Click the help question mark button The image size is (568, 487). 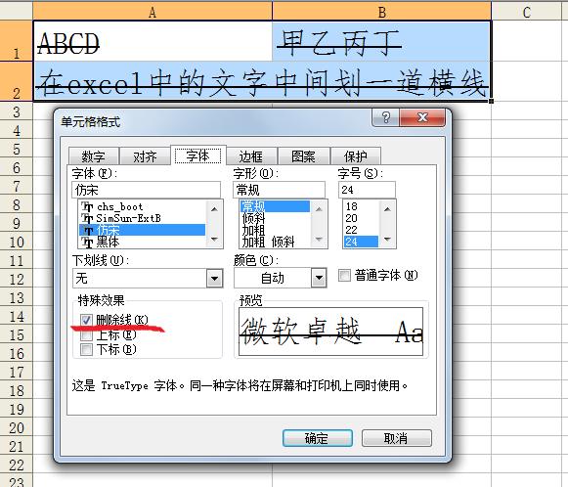point(386,117)
